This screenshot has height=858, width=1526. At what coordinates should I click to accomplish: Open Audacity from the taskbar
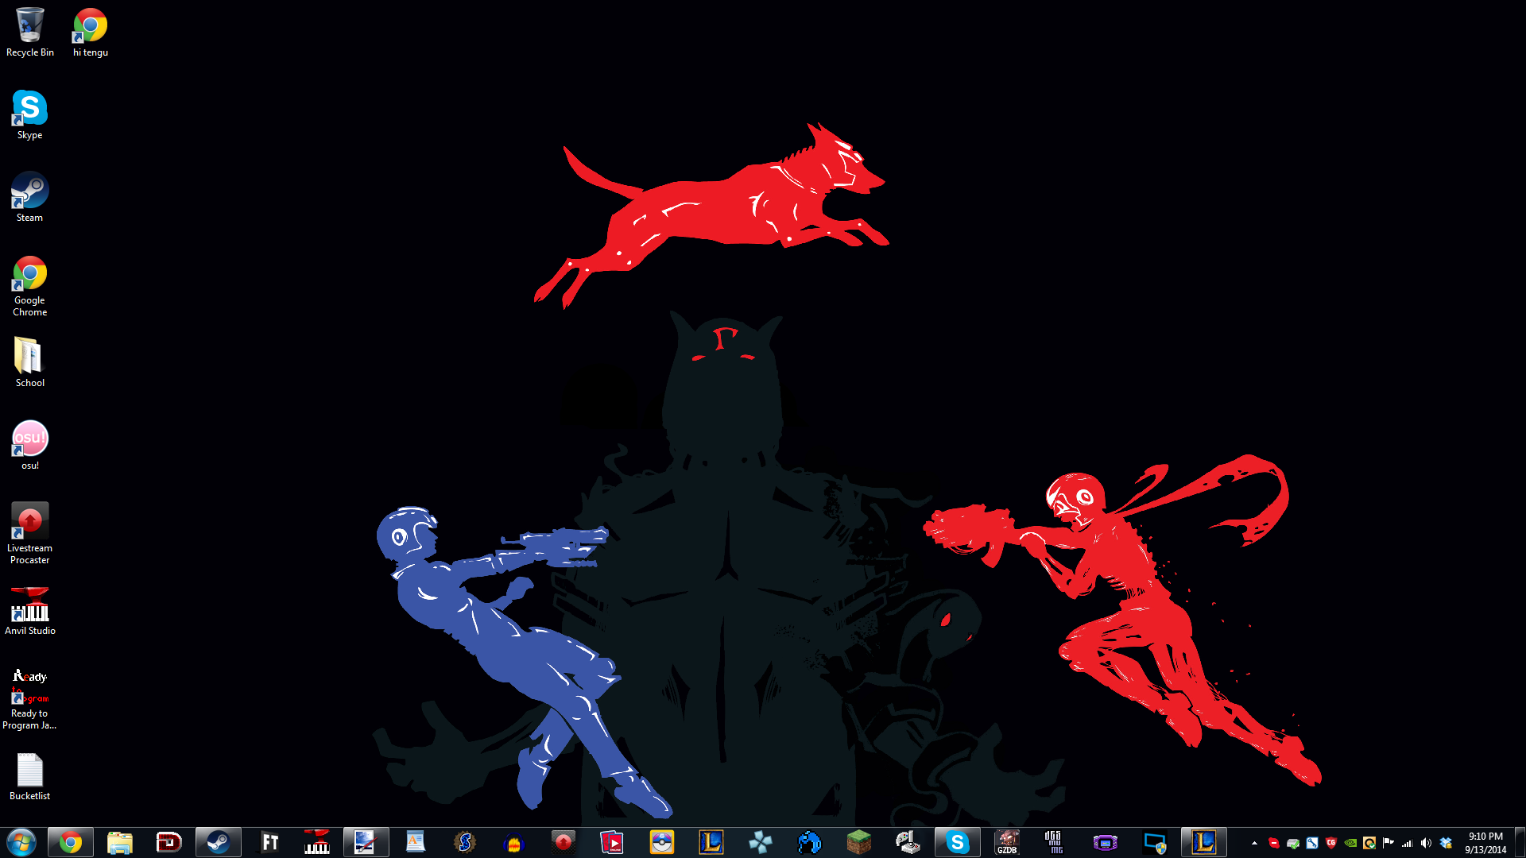[x=513, y=842]
